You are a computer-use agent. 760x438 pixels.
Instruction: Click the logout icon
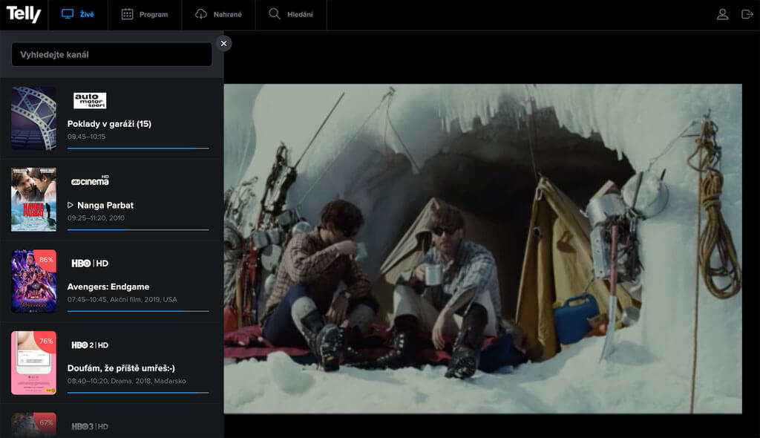pyautogui.click(x=747, y=15)
